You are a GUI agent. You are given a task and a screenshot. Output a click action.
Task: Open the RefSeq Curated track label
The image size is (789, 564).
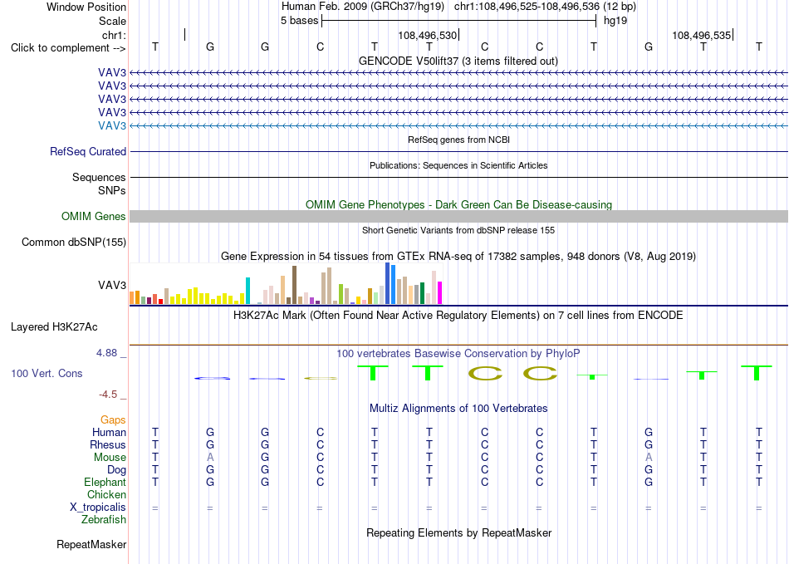[x=88, y=151]
